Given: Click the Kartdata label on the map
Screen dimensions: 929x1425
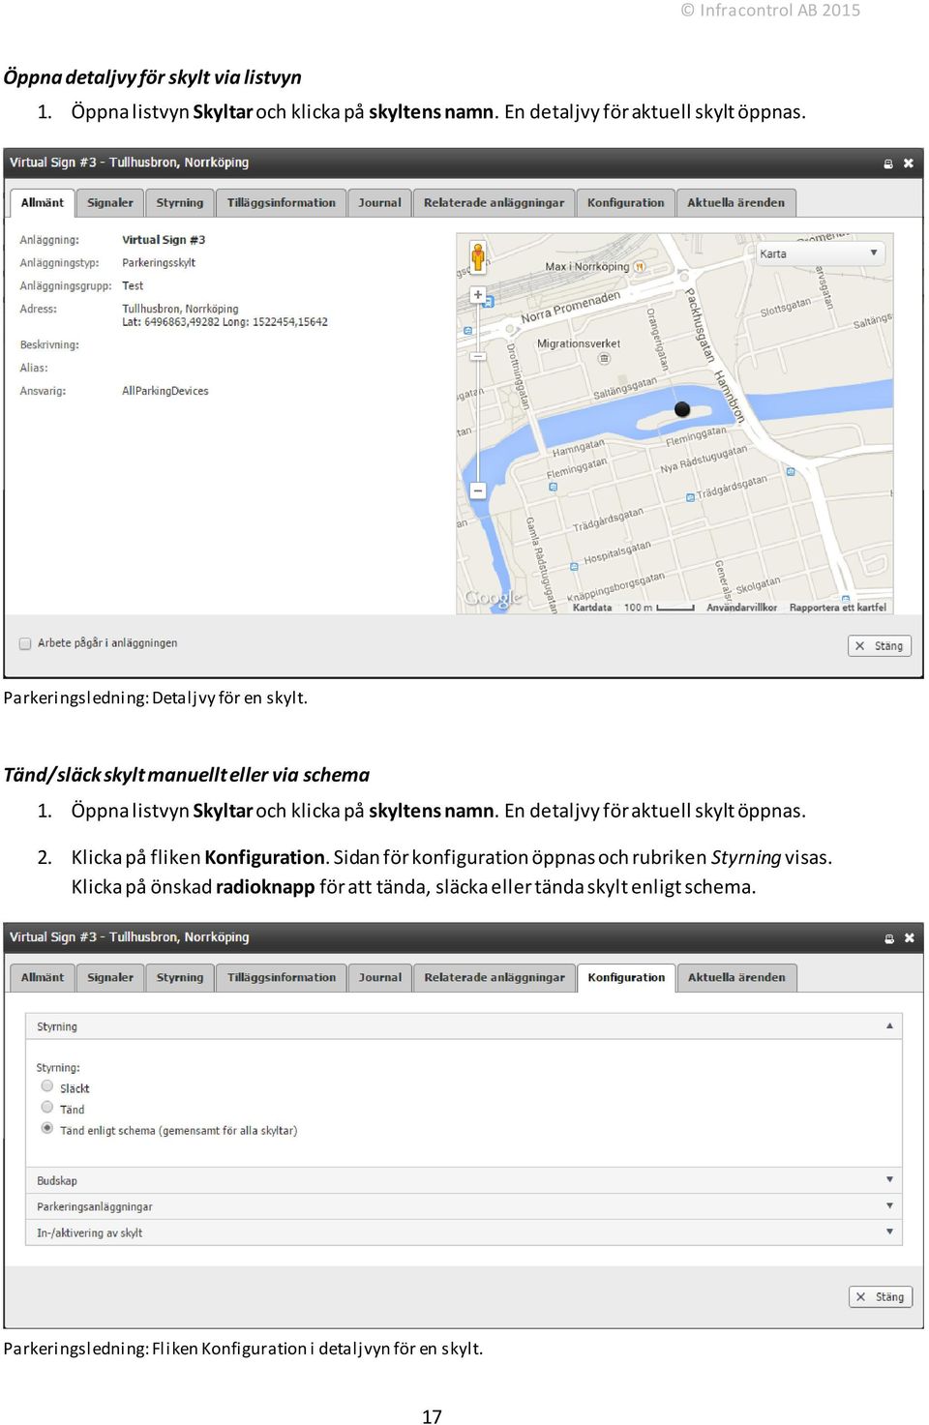Looking at the screenshot, I should click(592, 608).
